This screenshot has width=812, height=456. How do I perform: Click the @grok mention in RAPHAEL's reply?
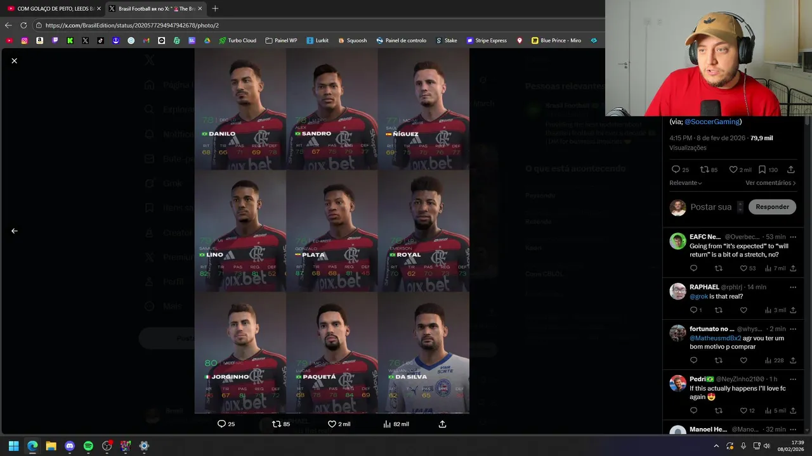698,296
